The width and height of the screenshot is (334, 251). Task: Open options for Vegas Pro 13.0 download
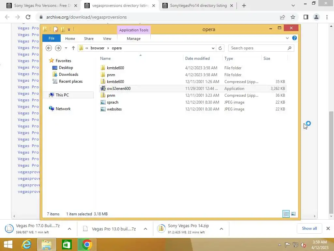[145, 229]
